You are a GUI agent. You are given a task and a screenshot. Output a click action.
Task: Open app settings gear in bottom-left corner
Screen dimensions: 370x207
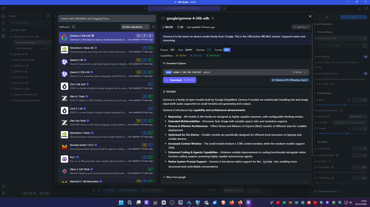[x=3, y=193]
